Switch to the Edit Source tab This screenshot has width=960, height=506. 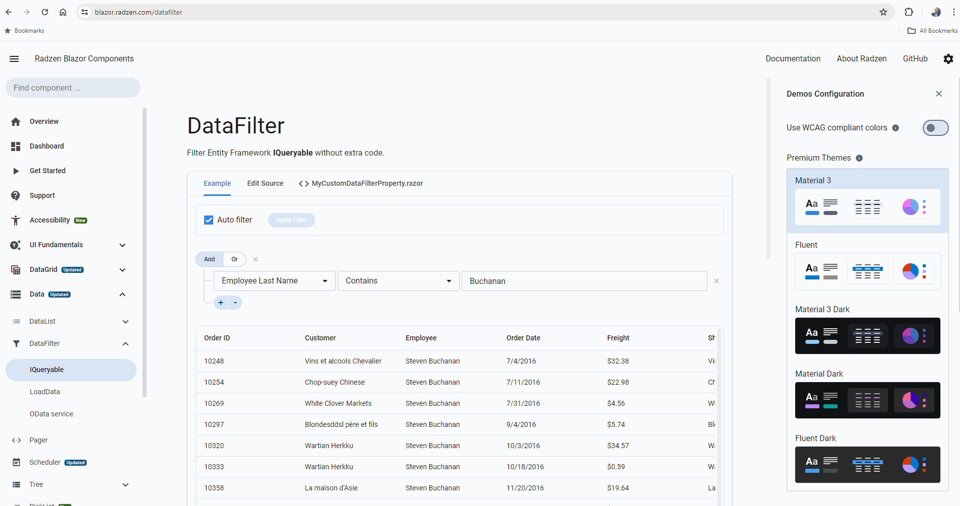265,183
